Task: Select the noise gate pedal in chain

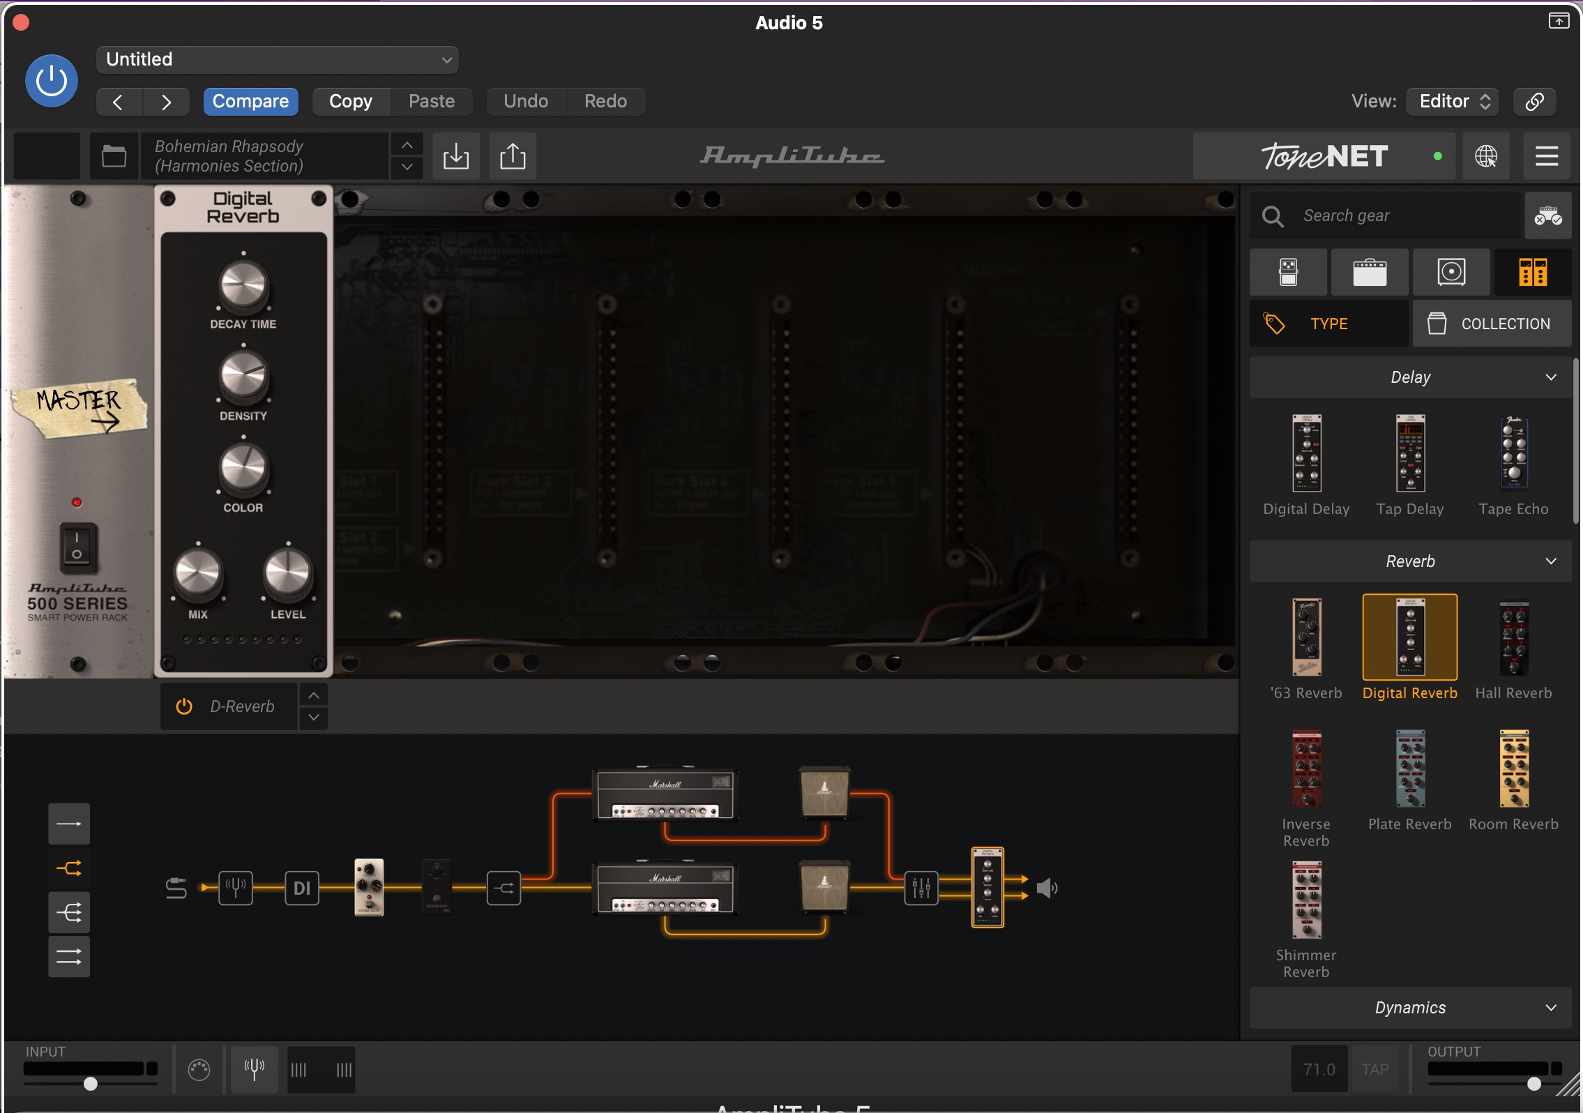Action: 369,888
